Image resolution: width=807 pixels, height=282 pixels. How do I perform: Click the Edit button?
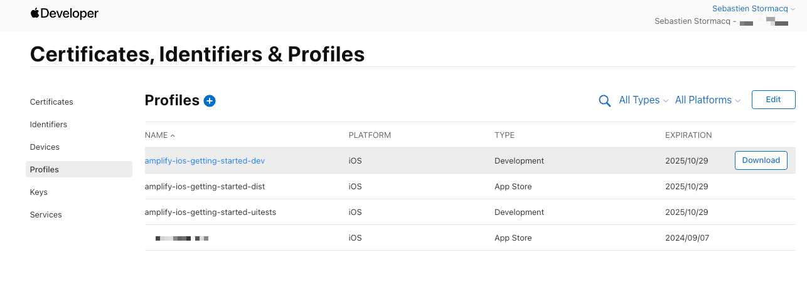[x=773, y=100]
